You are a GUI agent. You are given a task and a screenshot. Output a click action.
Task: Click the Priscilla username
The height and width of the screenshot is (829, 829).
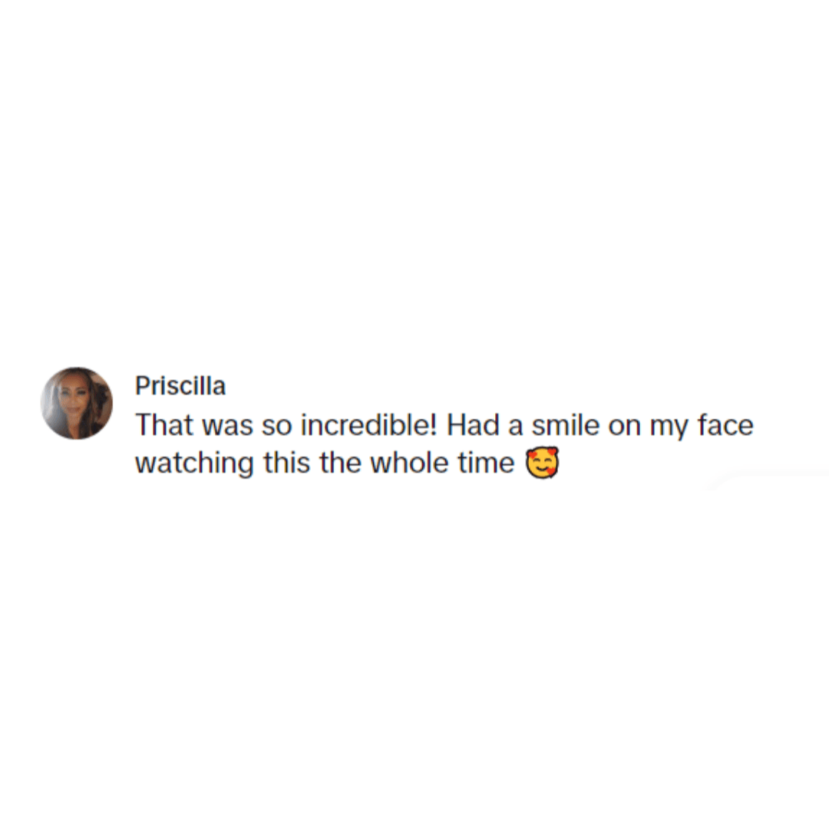pos(180,385)
